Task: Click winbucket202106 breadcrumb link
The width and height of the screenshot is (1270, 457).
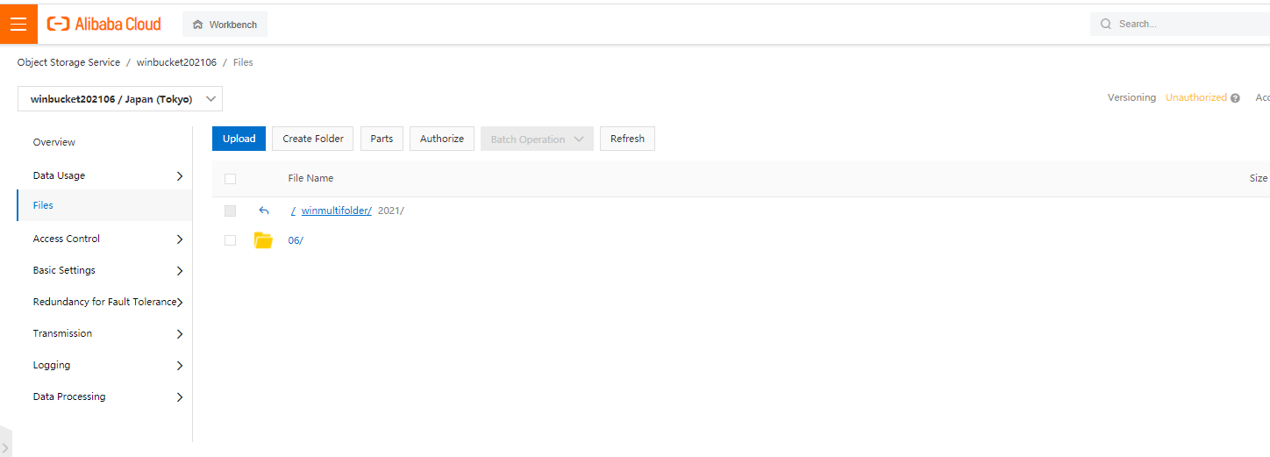Action: point(176,62)
